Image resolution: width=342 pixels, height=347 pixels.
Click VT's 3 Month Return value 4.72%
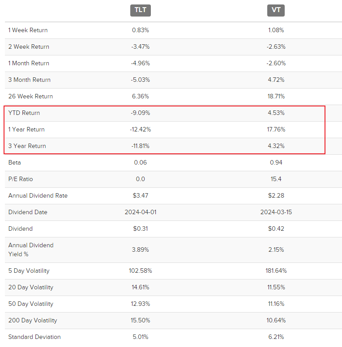(x=276, y=80)
